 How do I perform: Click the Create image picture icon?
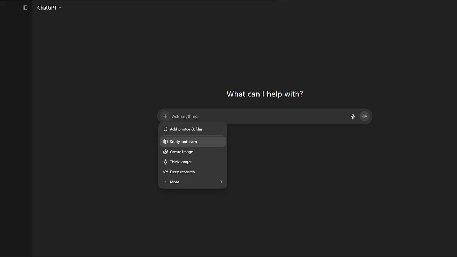[165, 152]
